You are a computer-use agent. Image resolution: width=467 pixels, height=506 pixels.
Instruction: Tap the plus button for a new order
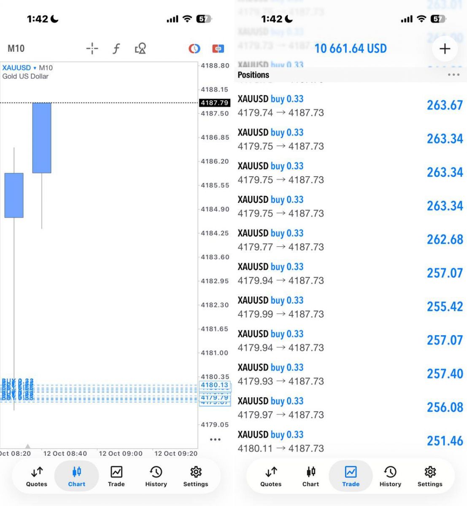coord(445,49)
